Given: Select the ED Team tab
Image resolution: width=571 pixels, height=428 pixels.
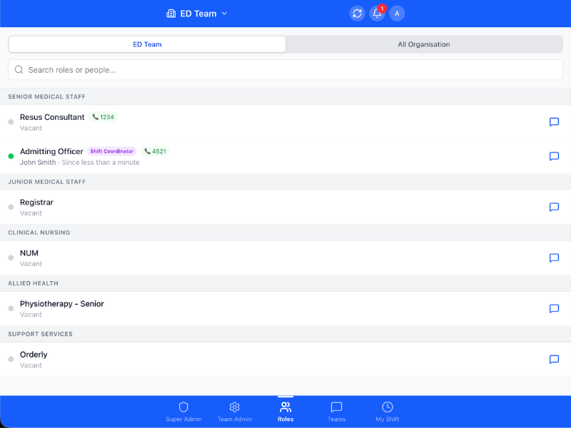Looking at the screenshot, I should tap(146, 44).
